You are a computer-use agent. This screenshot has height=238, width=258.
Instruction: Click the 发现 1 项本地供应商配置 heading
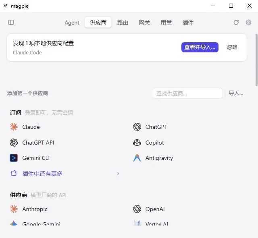(43, 43)
